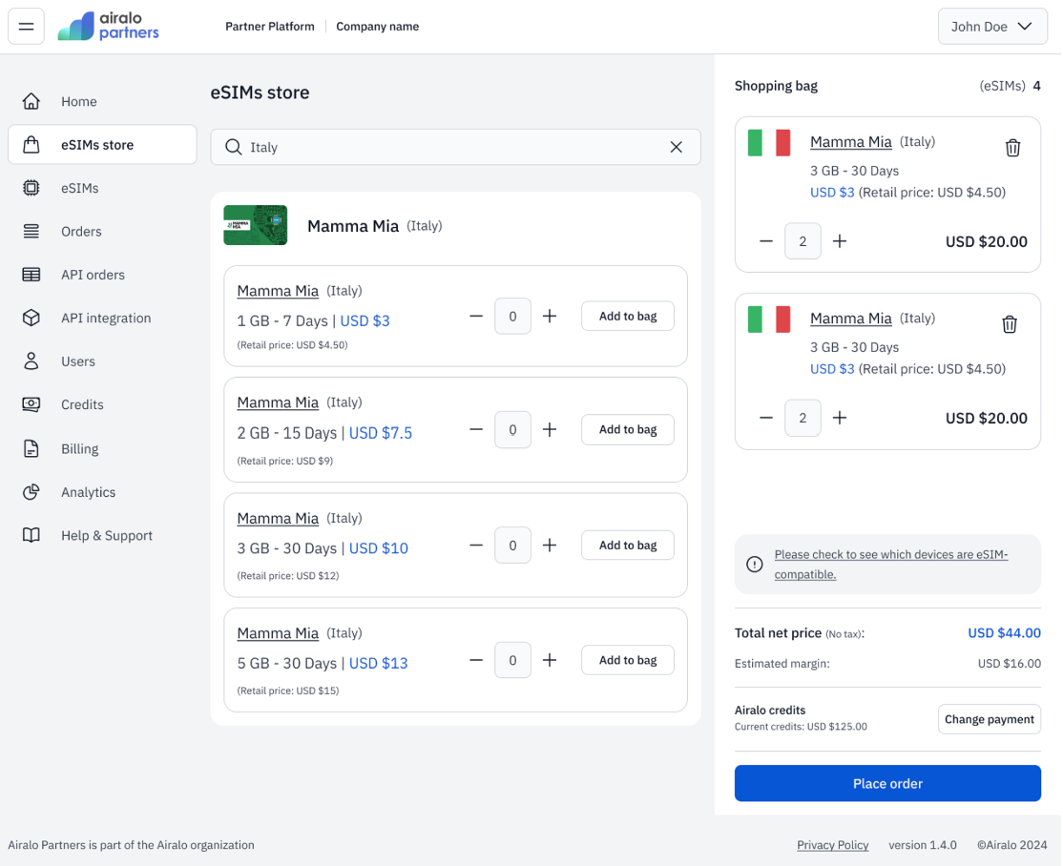Decrease quantity for the 2 GB - 15 Days plan

[476, 429]
